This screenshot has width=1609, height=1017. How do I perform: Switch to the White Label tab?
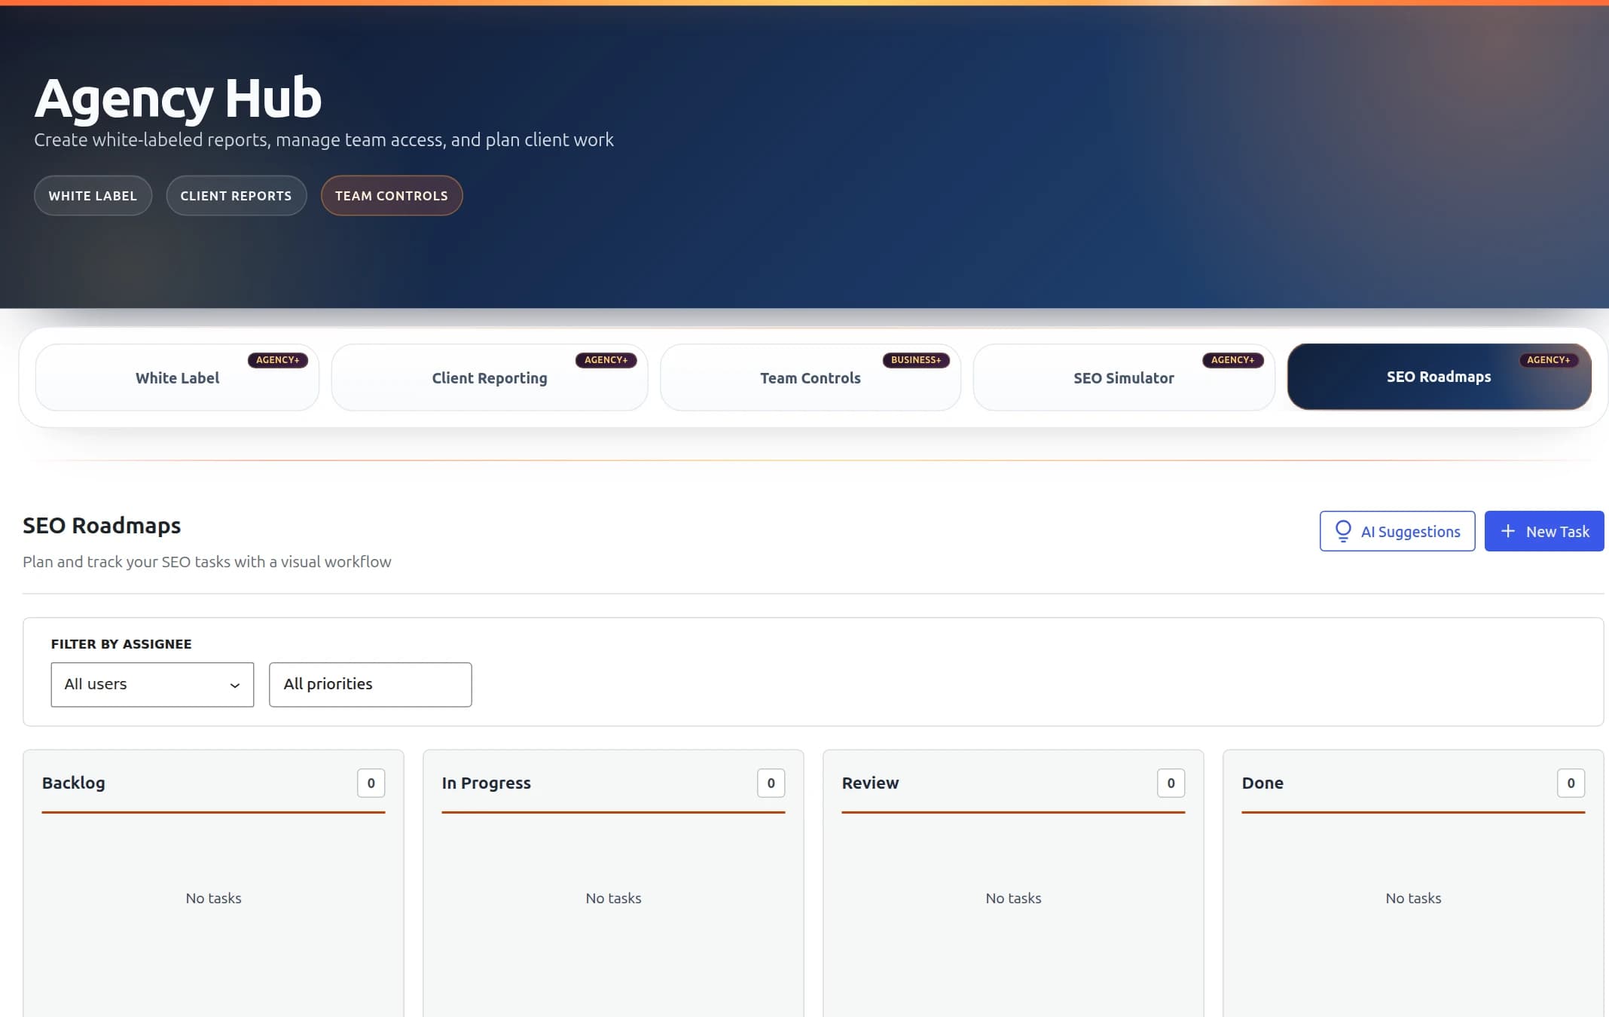click(177, 377)
